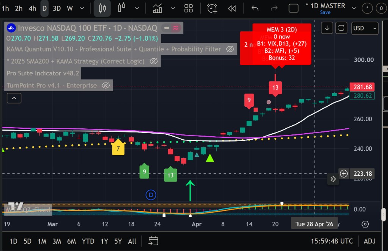Collapse the indicator legend with chevron up

click(x=14, y=98)
